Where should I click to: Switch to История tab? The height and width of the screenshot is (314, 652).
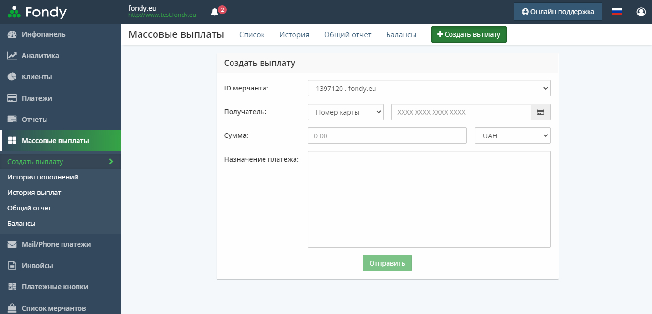[294, 34]
